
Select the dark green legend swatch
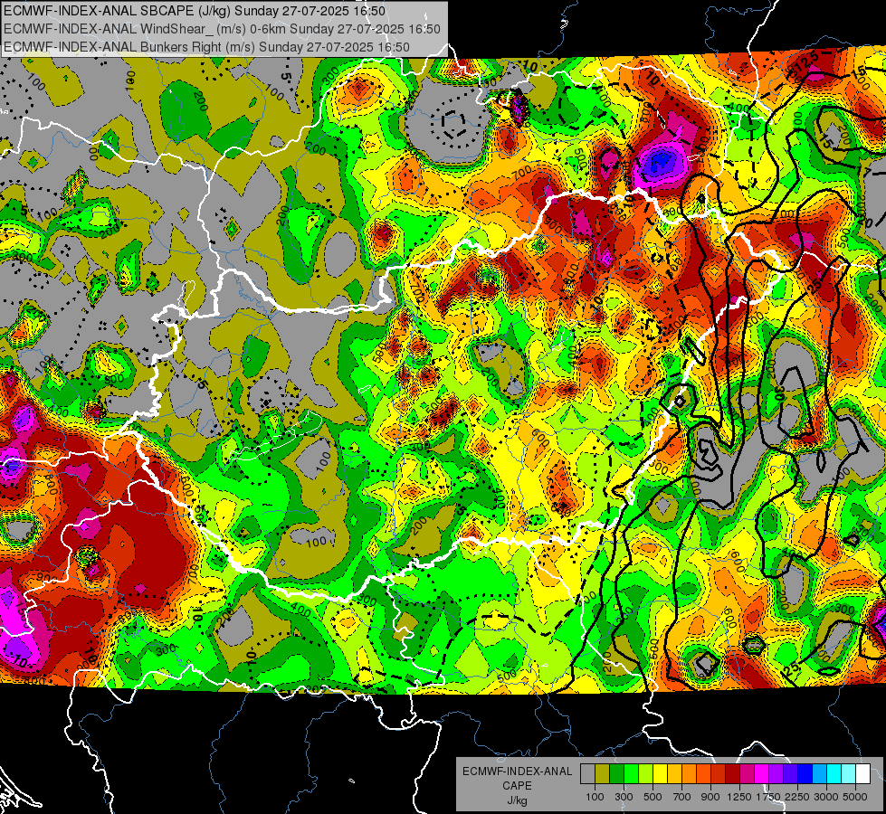point(616,774)
